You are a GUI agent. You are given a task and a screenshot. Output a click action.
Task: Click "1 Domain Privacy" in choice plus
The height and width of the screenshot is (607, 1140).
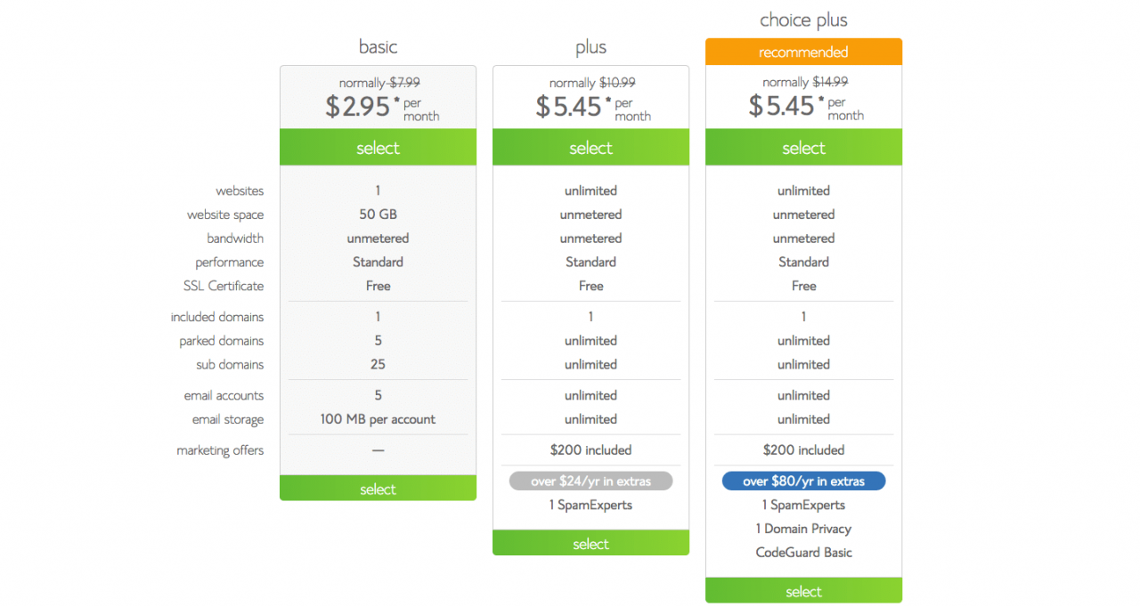pos(803,529)
